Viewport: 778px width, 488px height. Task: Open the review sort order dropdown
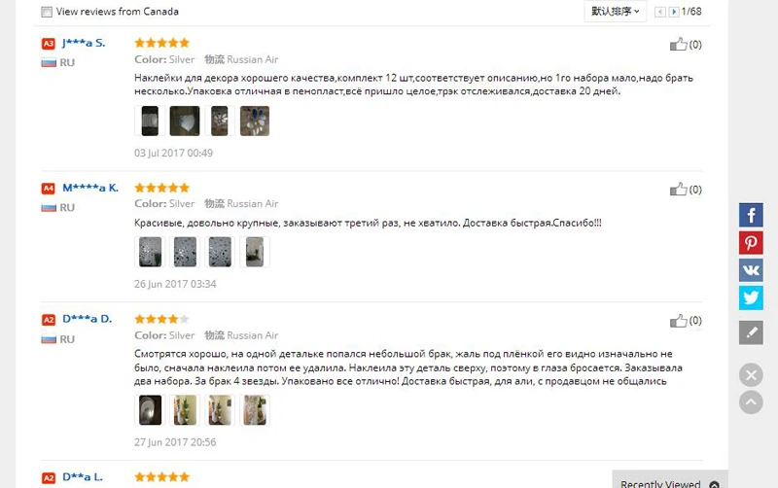(x=616, y=11)
